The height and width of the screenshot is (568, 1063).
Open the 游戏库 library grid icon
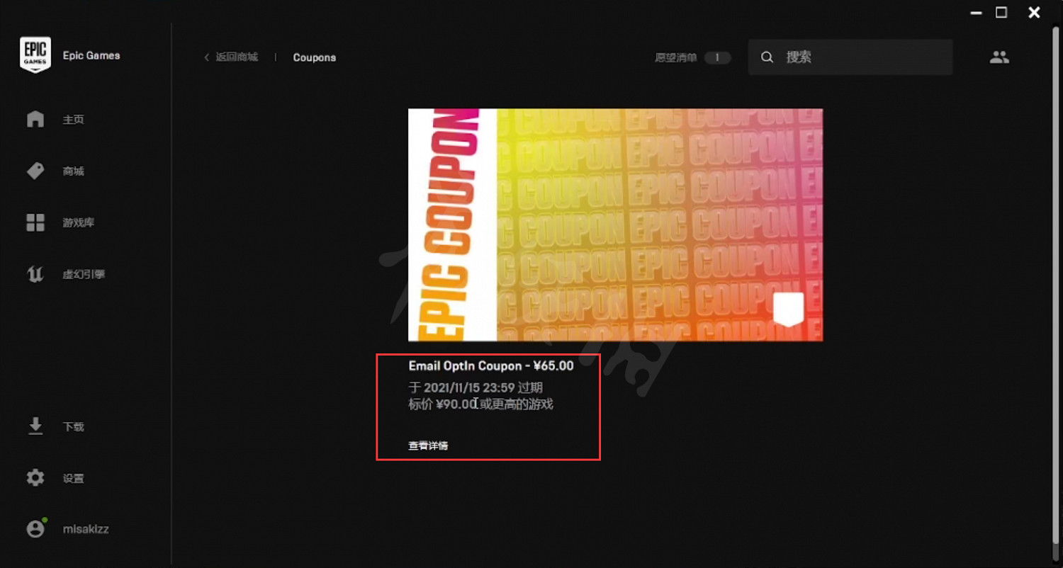(x=35, y=222)
